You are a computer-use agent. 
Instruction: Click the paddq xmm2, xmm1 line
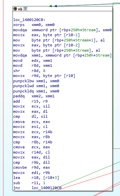[x=34, y=96]
